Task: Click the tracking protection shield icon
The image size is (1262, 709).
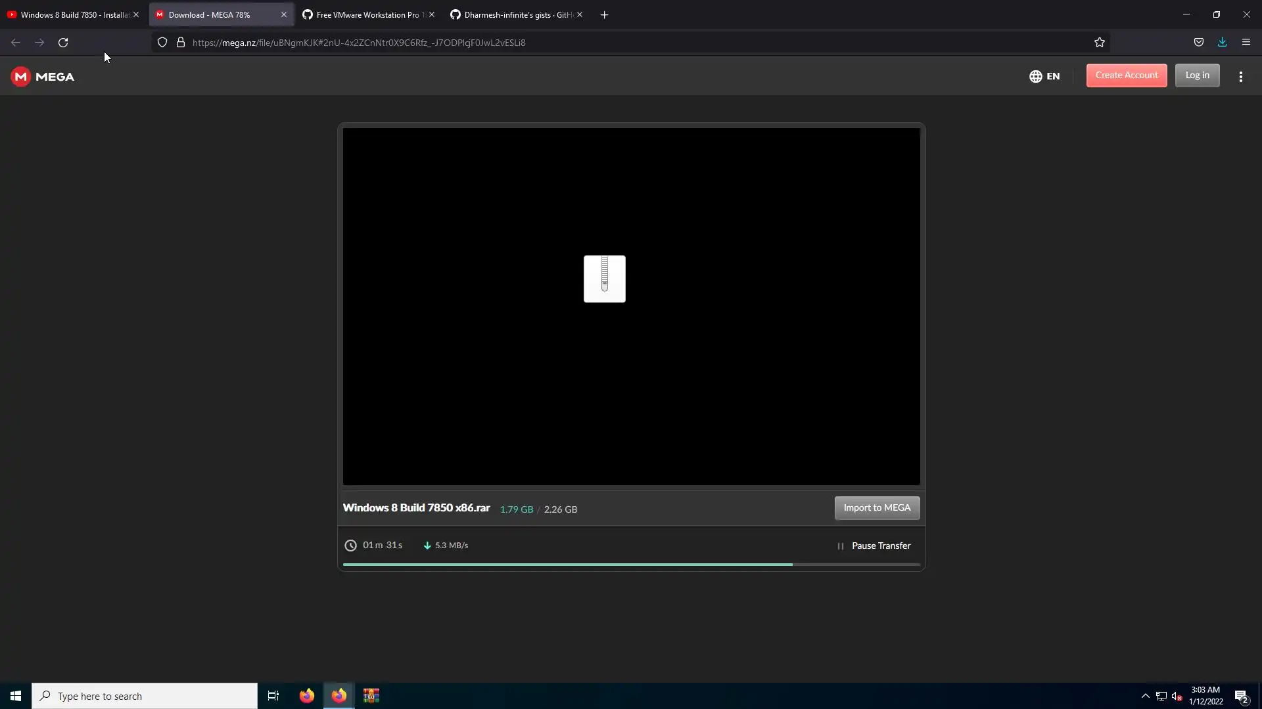Action: (x=162, y=43)
